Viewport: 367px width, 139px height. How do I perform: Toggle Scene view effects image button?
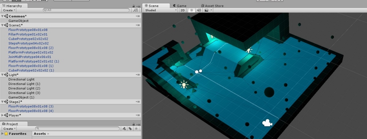(x=206, y=10)
